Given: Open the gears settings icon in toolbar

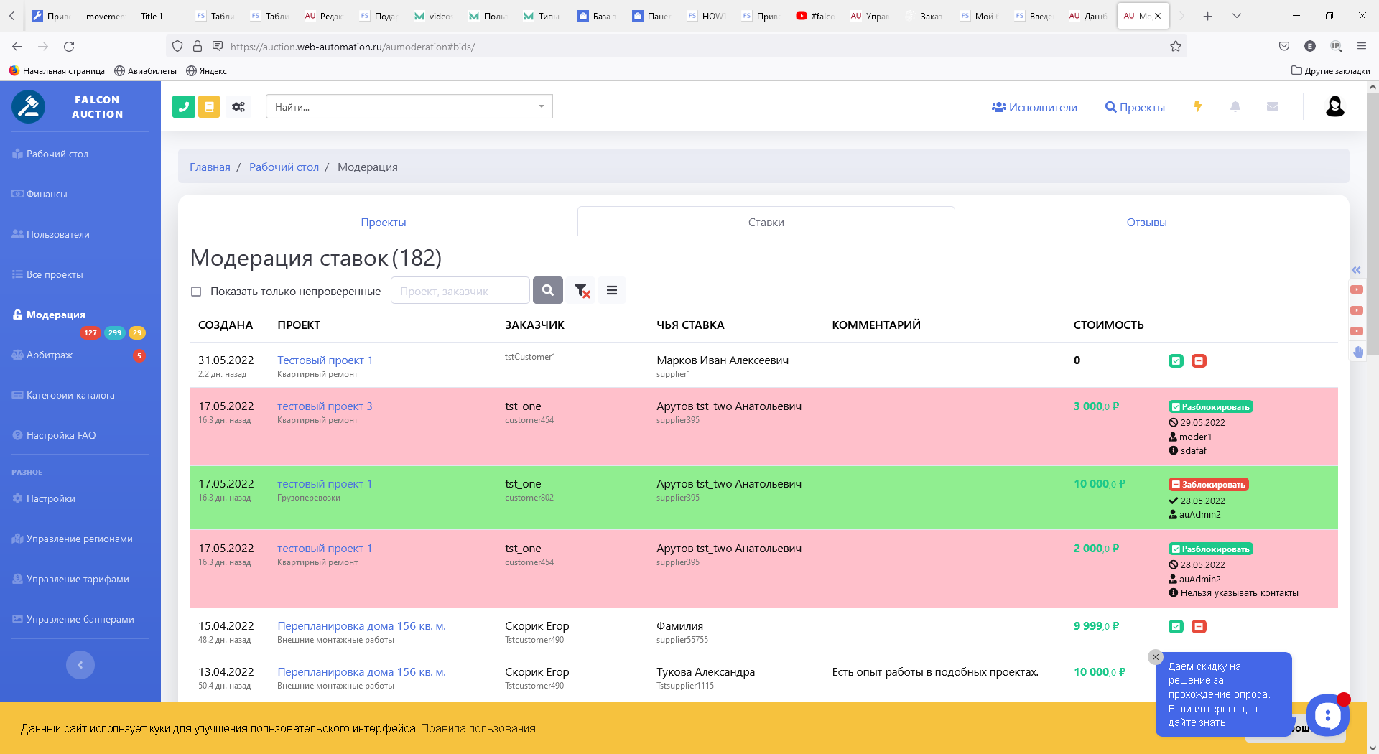Looking at the screenshot, I should pyautogui.click(x=238, y=107).
